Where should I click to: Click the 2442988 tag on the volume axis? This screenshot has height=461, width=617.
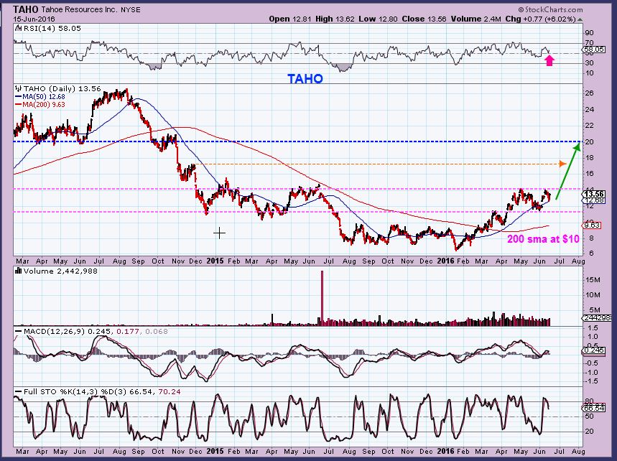pyautogui.click(x=597, y=318)
